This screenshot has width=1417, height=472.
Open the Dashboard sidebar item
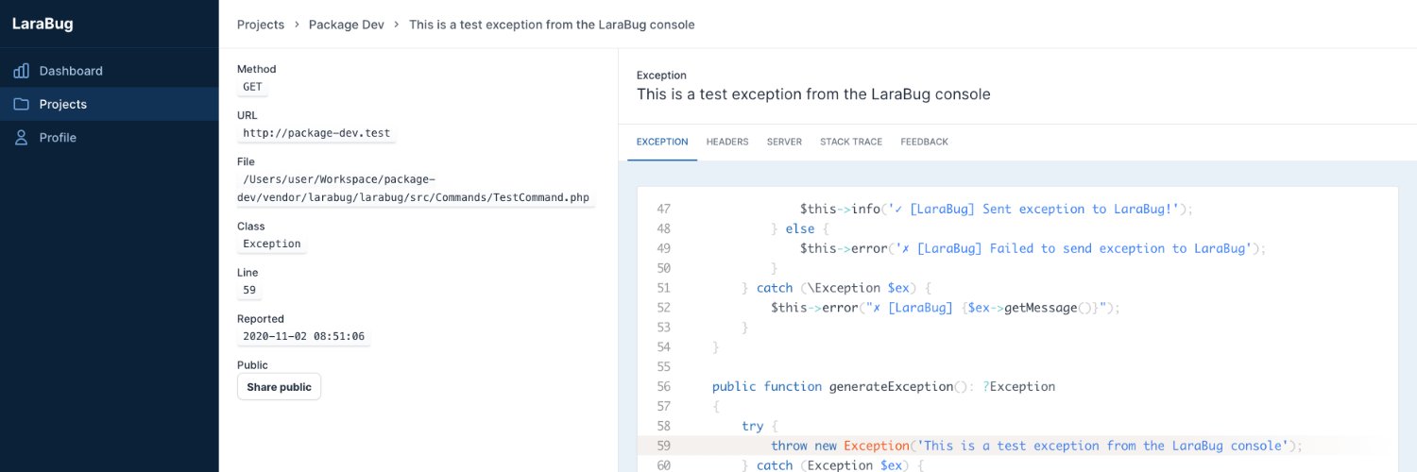(110, 71)
